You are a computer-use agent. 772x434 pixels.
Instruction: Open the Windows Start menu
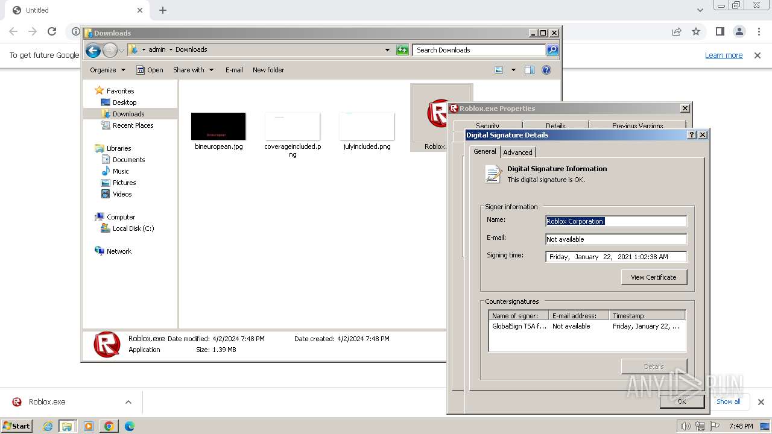(17, 426)
